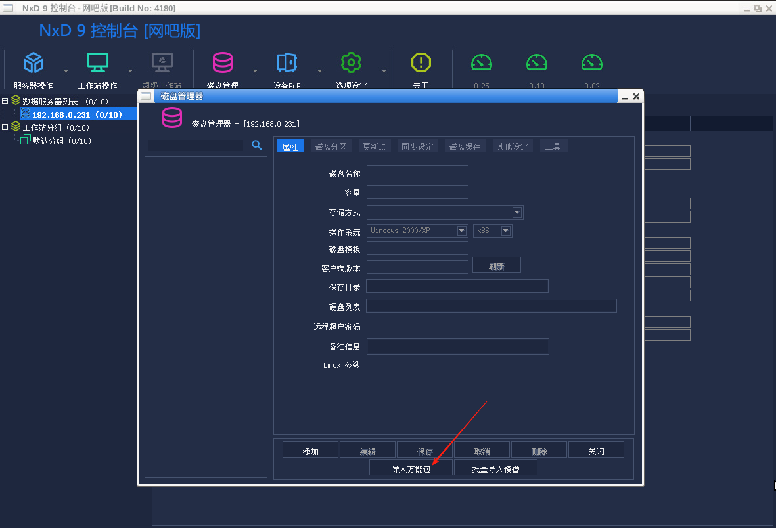The width and height of the screenshot is (776, 528).
Task: Open the 同步设定 tab
Action: 417,146
